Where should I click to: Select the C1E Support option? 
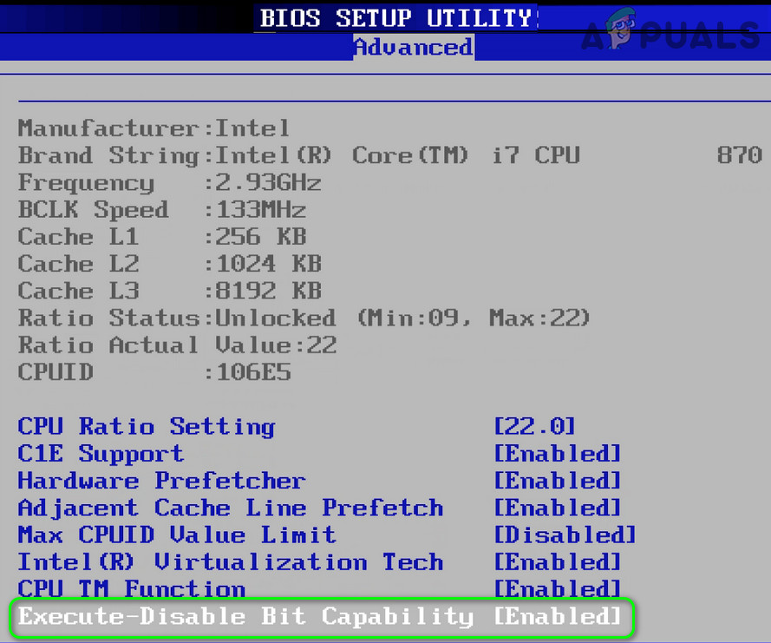click(x=101, y=454)
